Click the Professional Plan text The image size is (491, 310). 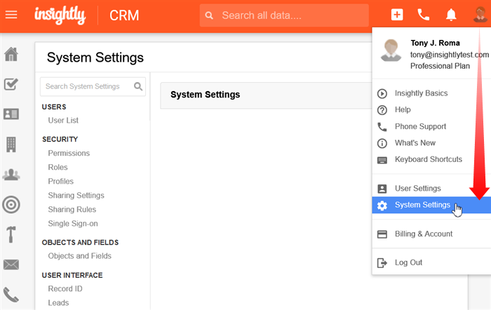pos(440,66)
